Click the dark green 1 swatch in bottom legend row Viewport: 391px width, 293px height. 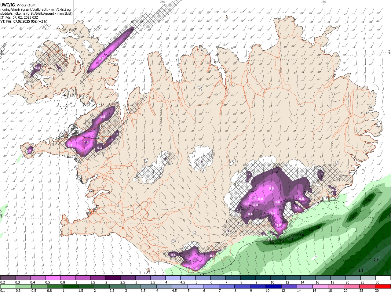(70, 287)
